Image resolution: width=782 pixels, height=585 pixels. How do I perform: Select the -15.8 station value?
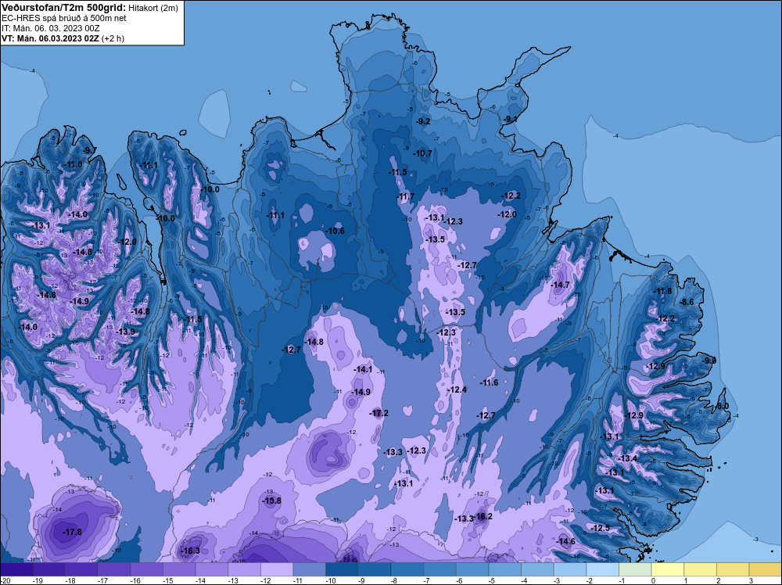click(272, 501)
